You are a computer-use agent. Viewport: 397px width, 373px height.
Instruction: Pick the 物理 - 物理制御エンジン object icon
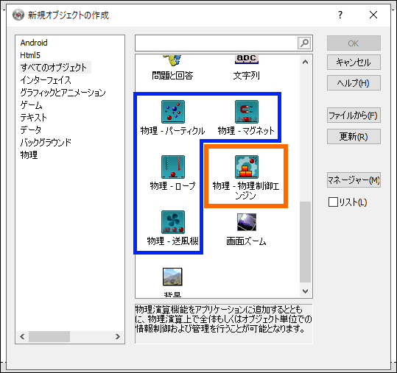point(247,167)
